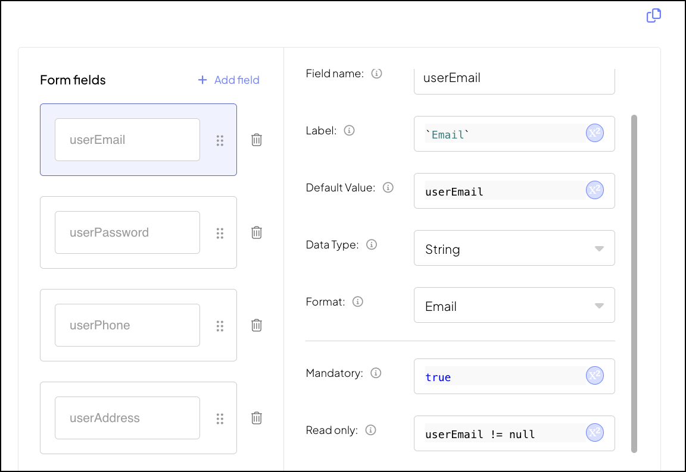
Task: Toggle expression mode for Mandatory field
Action: pyautogui.click(x=595, y=376)
